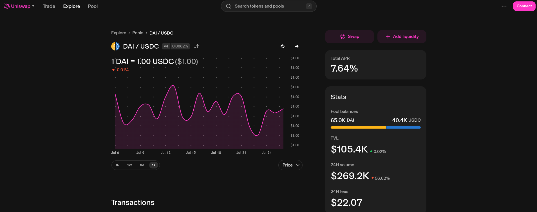Click the $22.07 24H fees value
The width and height of the screenshot is (537, 212).
[346, 202]
